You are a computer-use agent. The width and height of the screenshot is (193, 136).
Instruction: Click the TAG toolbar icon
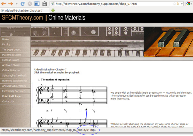coord(44,4)
